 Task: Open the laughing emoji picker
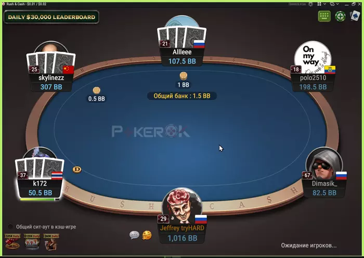[x=147, y=235]
